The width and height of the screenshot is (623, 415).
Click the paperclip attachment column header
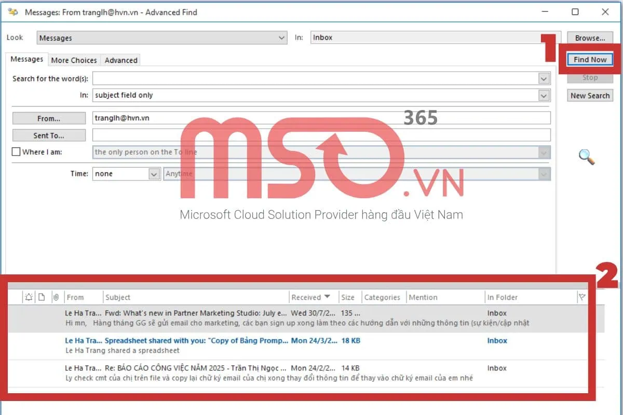(x=56, y=297)
